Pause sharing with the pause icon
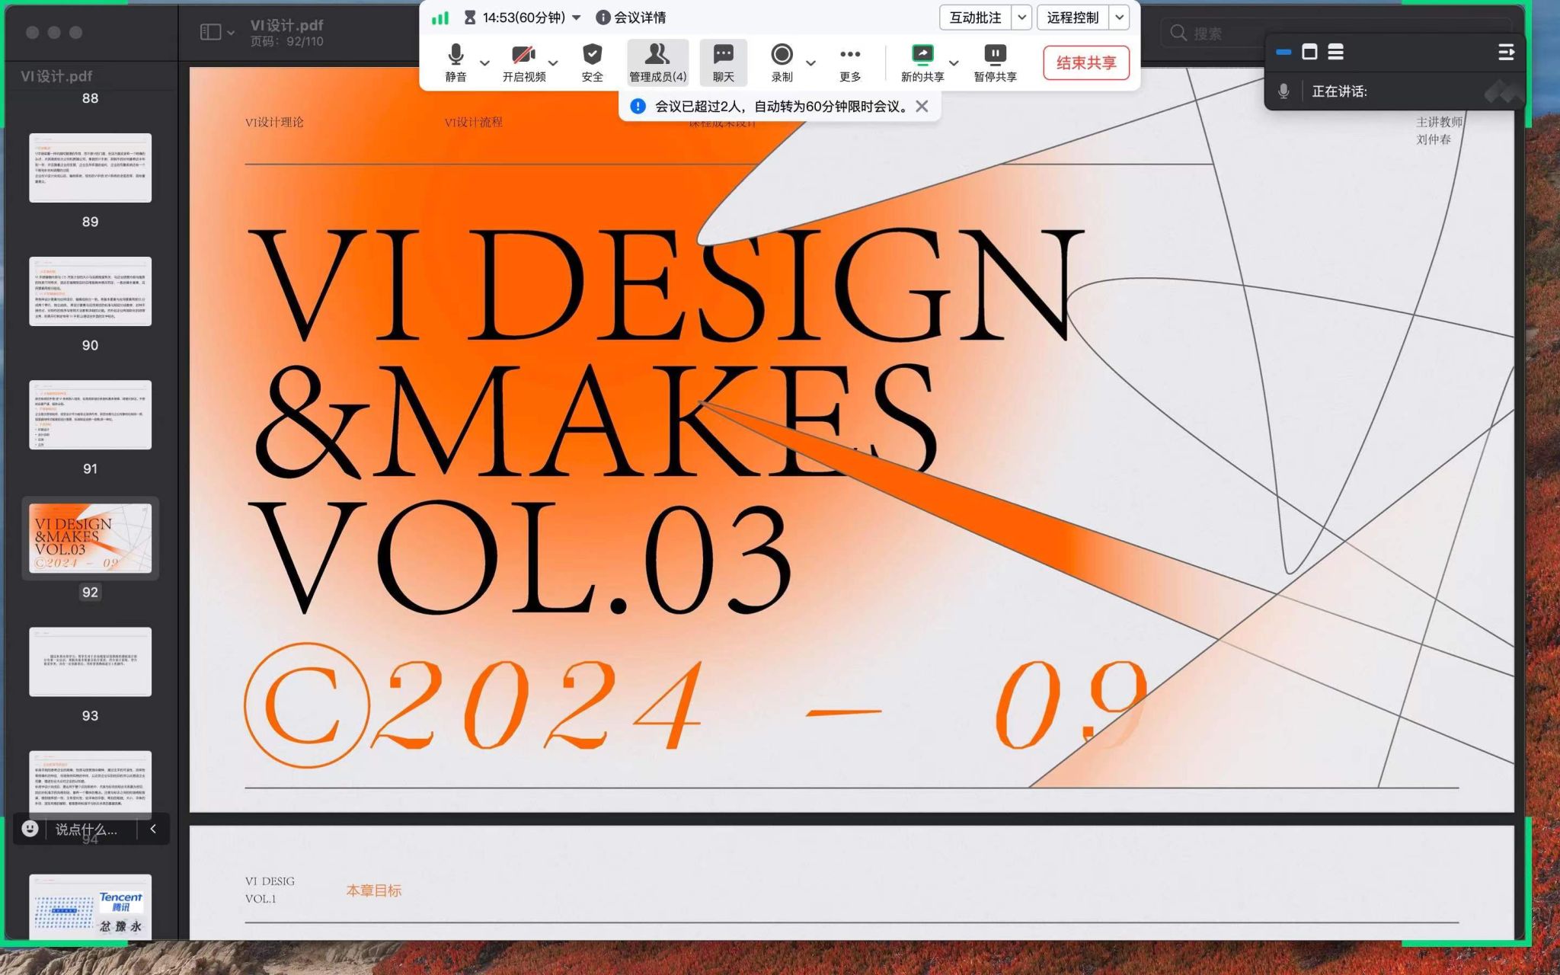The height and width of the screenshot is (975, 1560). tap(995, 56)
